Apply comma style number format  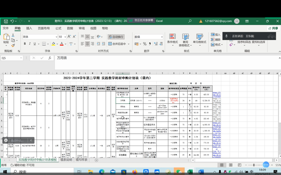point(150,44)
